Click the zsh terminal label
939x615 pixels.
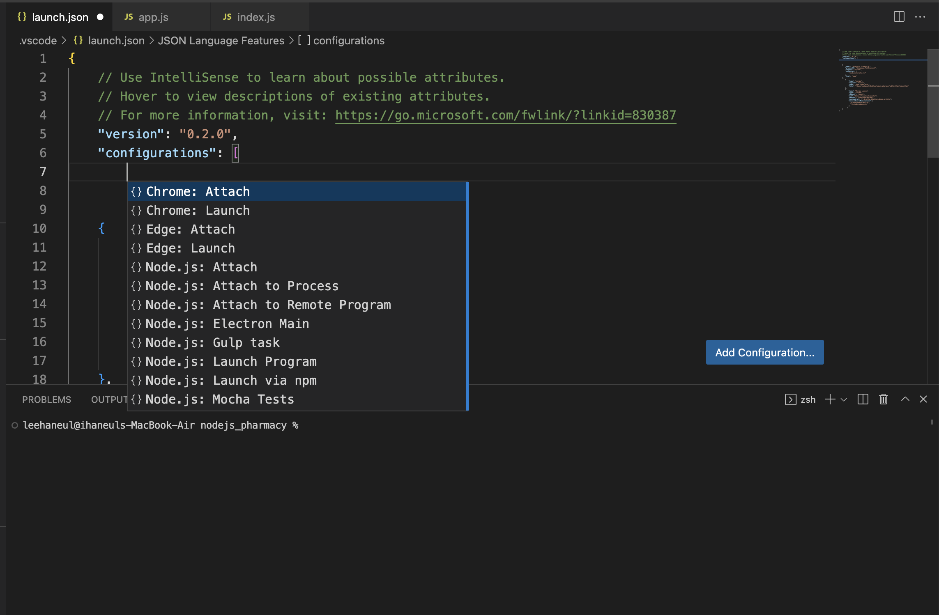click(808, 399)
